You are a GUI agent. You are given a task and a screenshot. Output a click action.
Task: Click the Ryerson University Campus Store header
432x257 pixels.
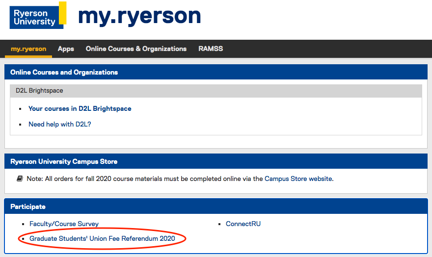pos(216,161)
